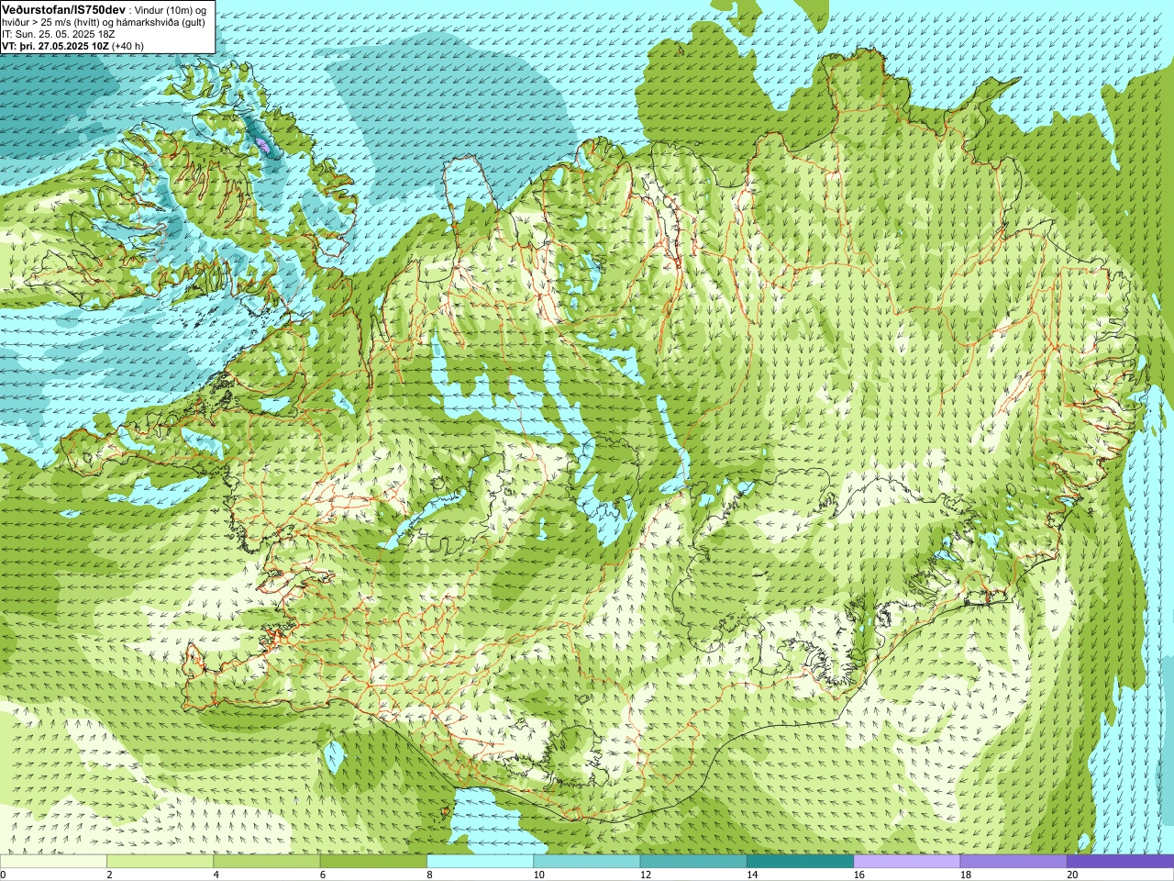Image resolution: width=1174 pixels, height=881 pixels.
Task: Choose the 6–8 m/s dark green legend swatch
Action: point(373,861)
